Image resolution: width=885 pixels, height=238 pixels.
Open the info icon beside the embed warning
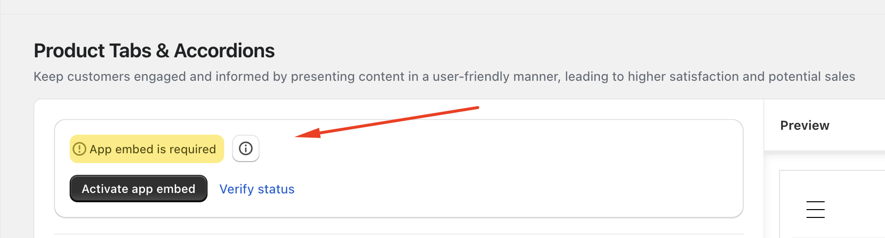coord(246,148)
